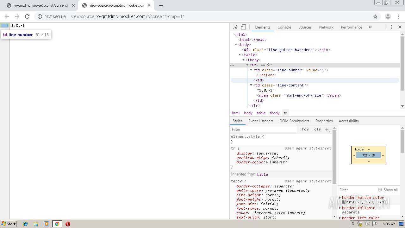
Task: Focus the Styles filter field
Action: point(264,129)
